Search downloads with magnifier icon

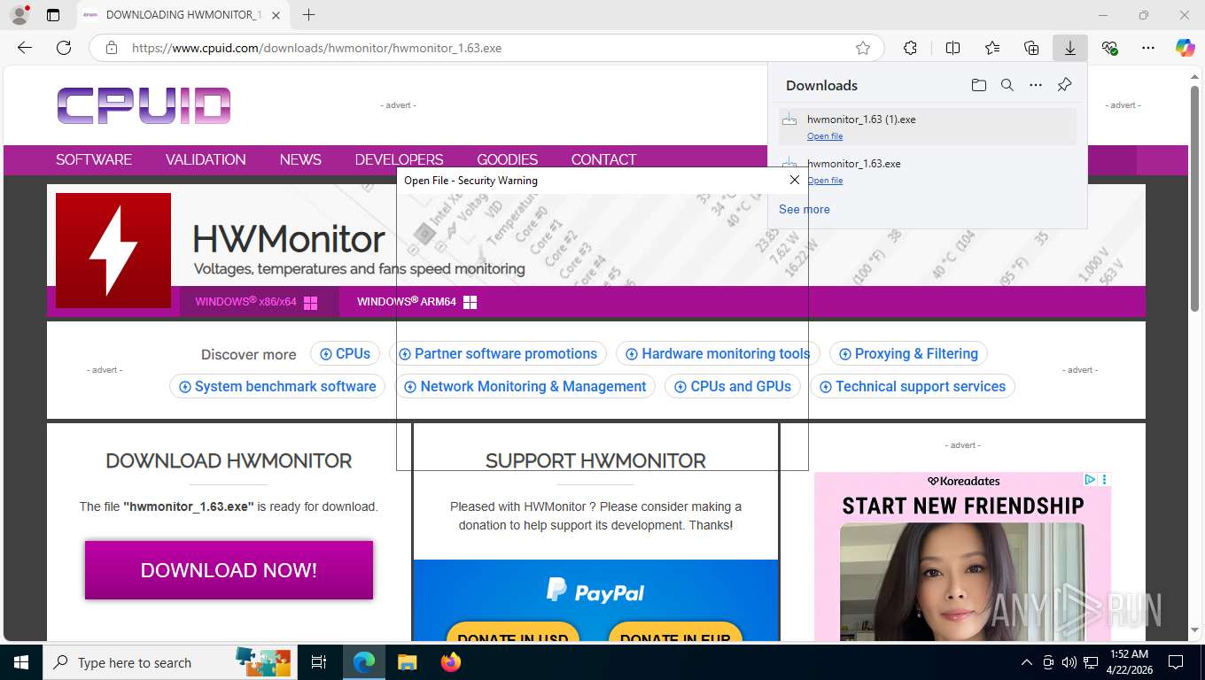tap(1007, 85)
